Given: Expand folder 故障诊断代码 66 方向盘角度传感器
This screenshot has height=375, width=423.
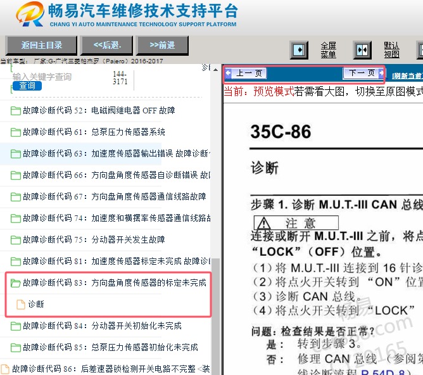Looking at the screenshot, I should click(111, 175).
